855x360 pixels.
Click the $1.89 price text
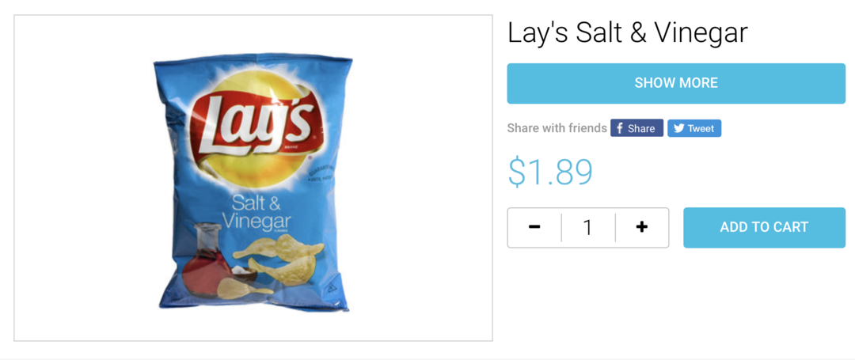tap(549, 172)
